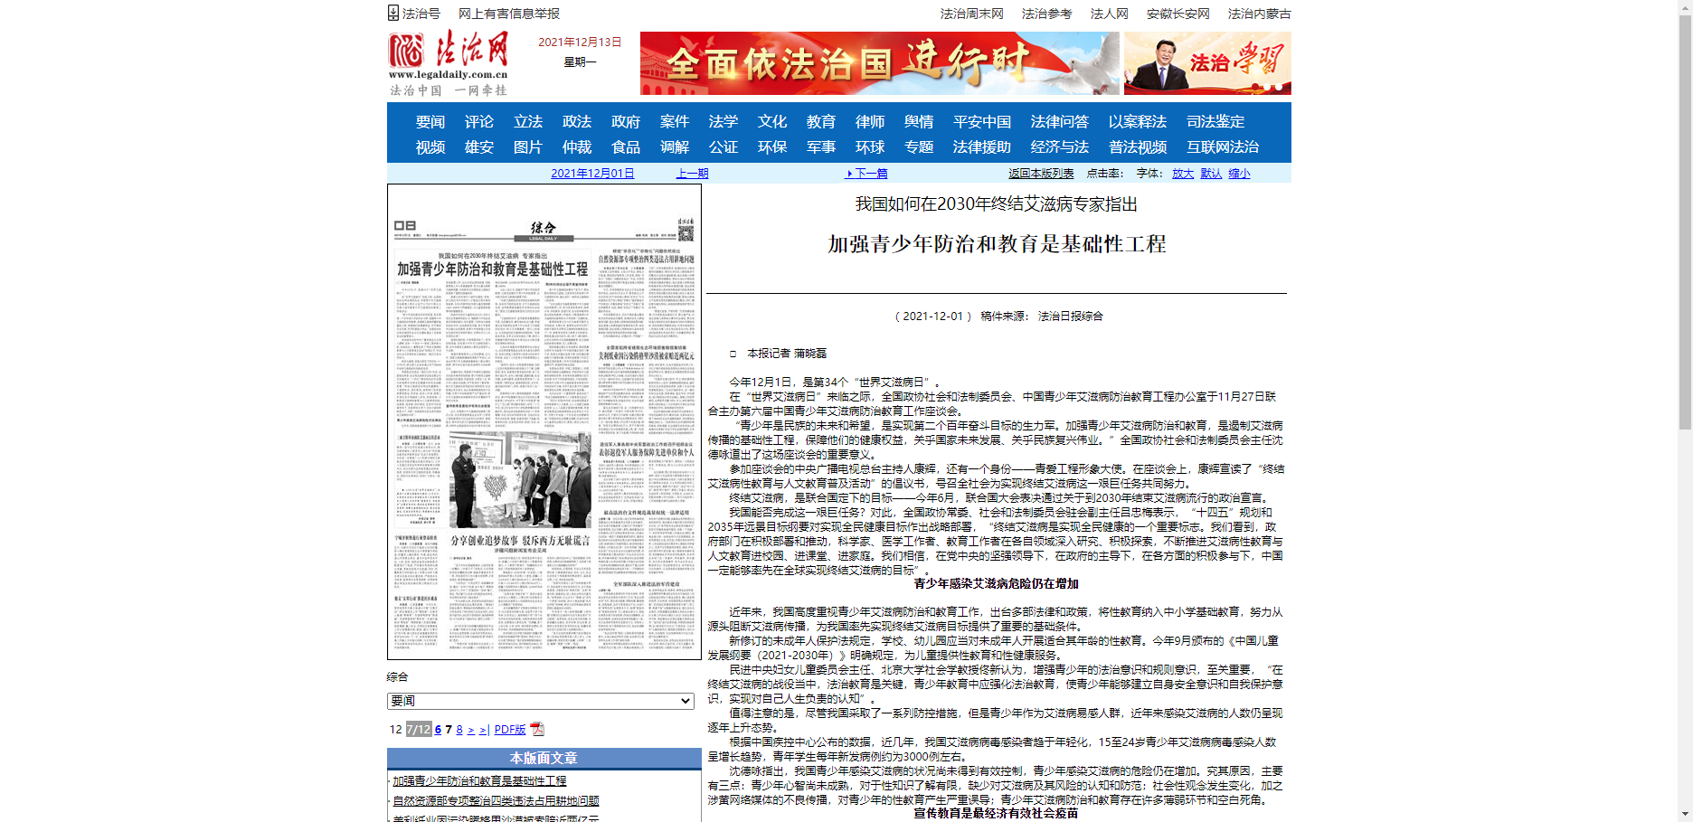Open the 案件 section
Screen dimensions: 1693x822
(x=675, y=121)
